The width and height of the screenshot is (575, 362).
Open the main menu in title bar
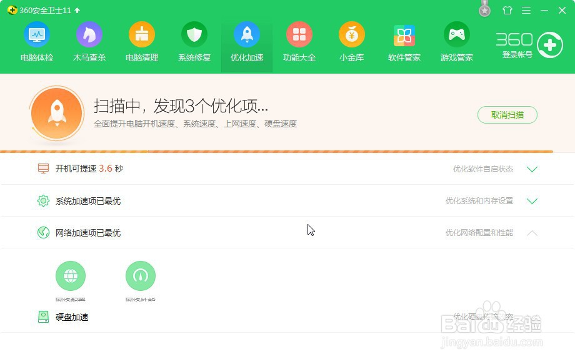coord(526,10)
